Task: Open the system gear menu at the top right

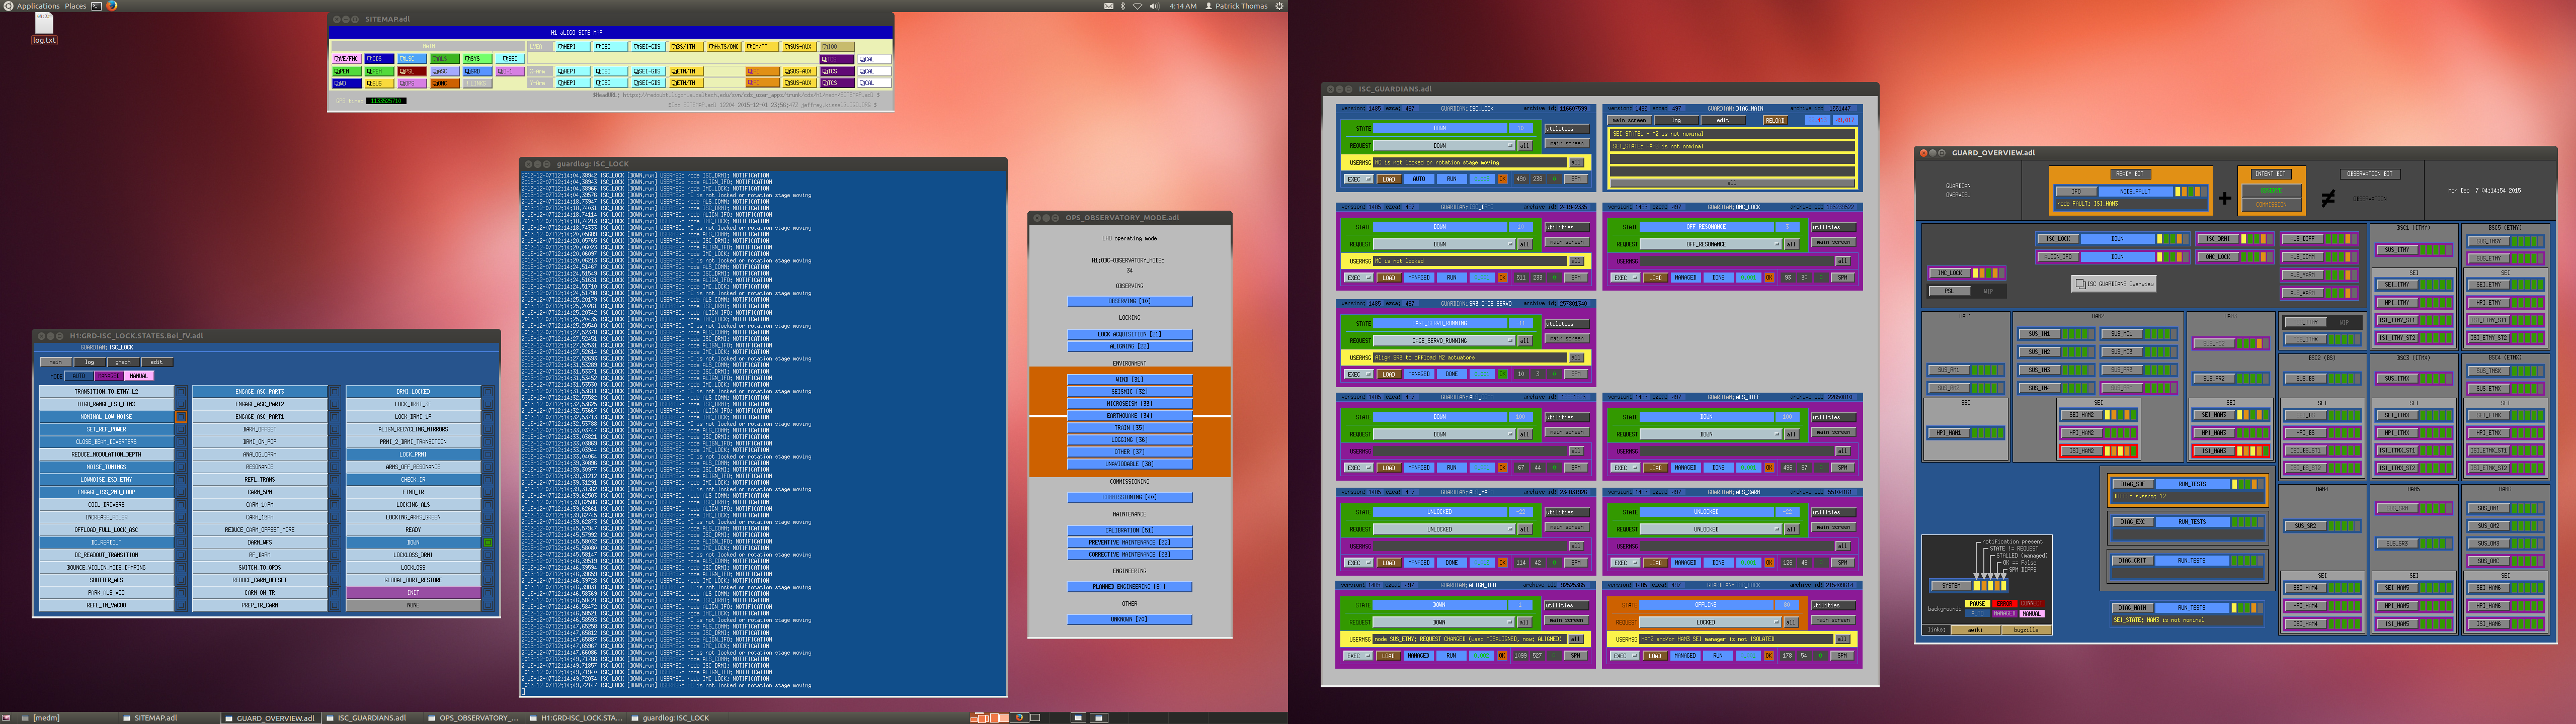Action: pyautogui.click(x=1280, y=6)
